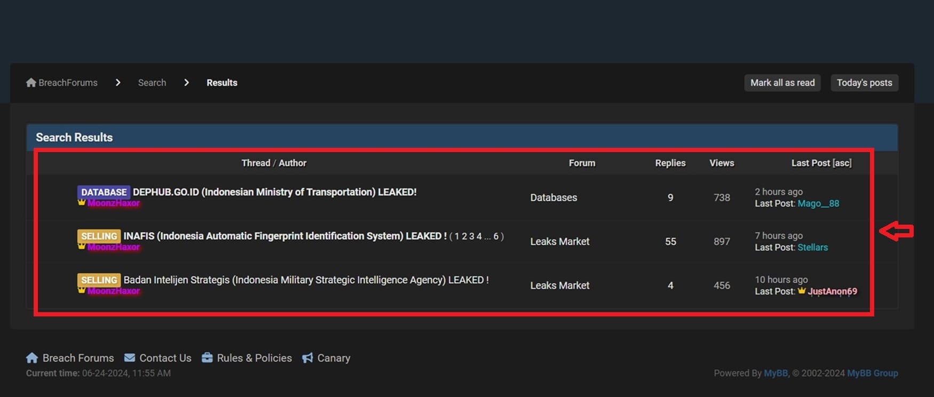Viewport: 934px width, 397px height.
Task: Open Mago__88 last poster profile
Action: point(818,203)
